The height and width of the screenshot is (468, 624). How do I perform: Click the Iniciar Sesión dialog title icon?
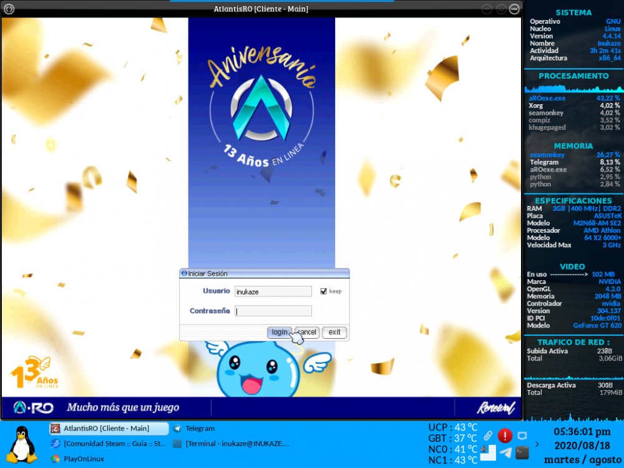(183, 273)
